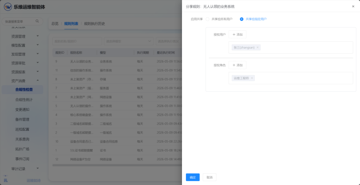Switch to 规则列表 tab
This screenshot has height=185, width=360.
pos(71,23)
